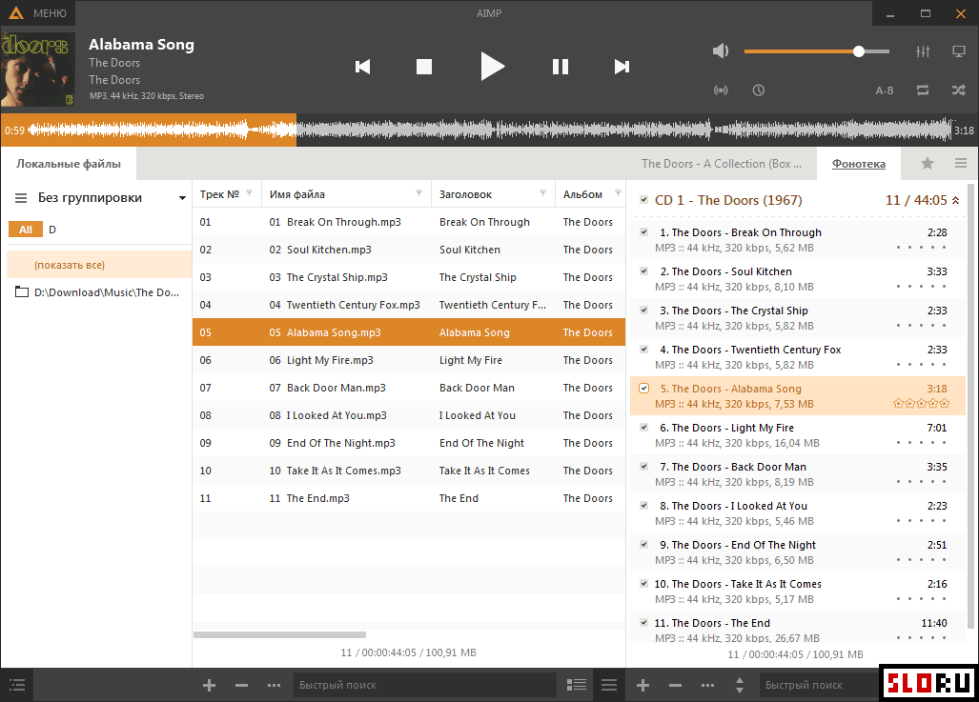Toggle the CD 1 group checkbox
Screen dimensions: 979x702
tap(643, 200)
